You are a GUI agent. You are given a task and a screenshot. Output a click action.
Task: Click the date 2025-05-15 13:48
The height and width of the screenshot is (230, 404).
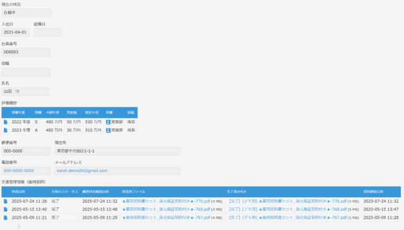coord(100,209)
